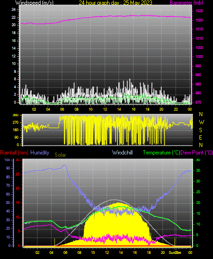Click the 15 rainfall scale value
Screen dimensions: 213x259
click(x=18, y=203)
